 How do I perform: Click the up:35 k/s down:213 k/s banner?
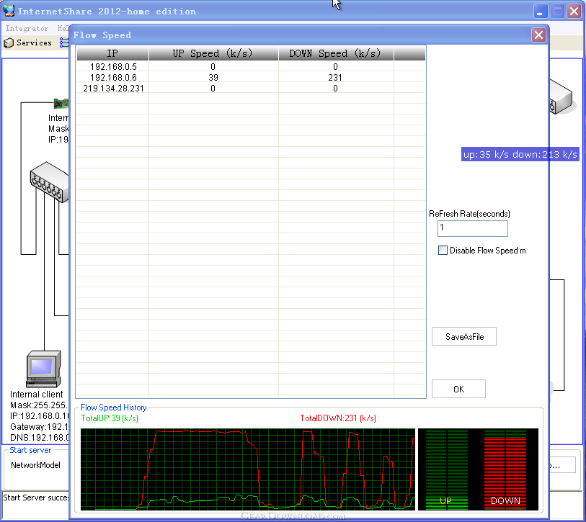pyautogui.click(x=520, y=154)
